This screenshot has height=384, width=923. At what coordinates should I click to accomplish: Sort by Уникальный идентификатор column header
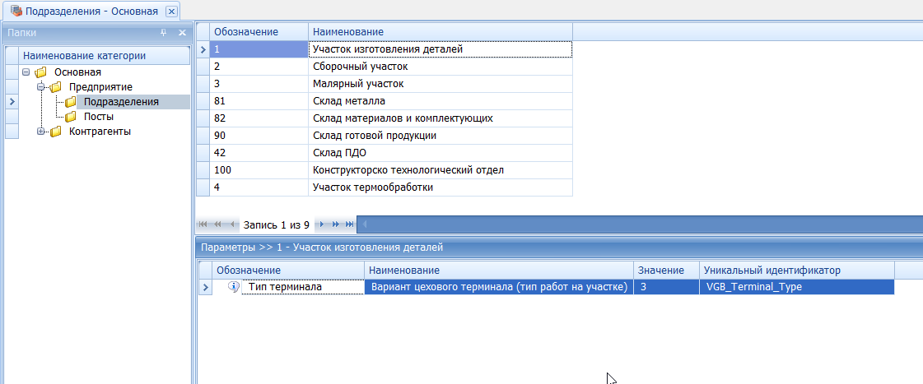(x=797, y=270)
